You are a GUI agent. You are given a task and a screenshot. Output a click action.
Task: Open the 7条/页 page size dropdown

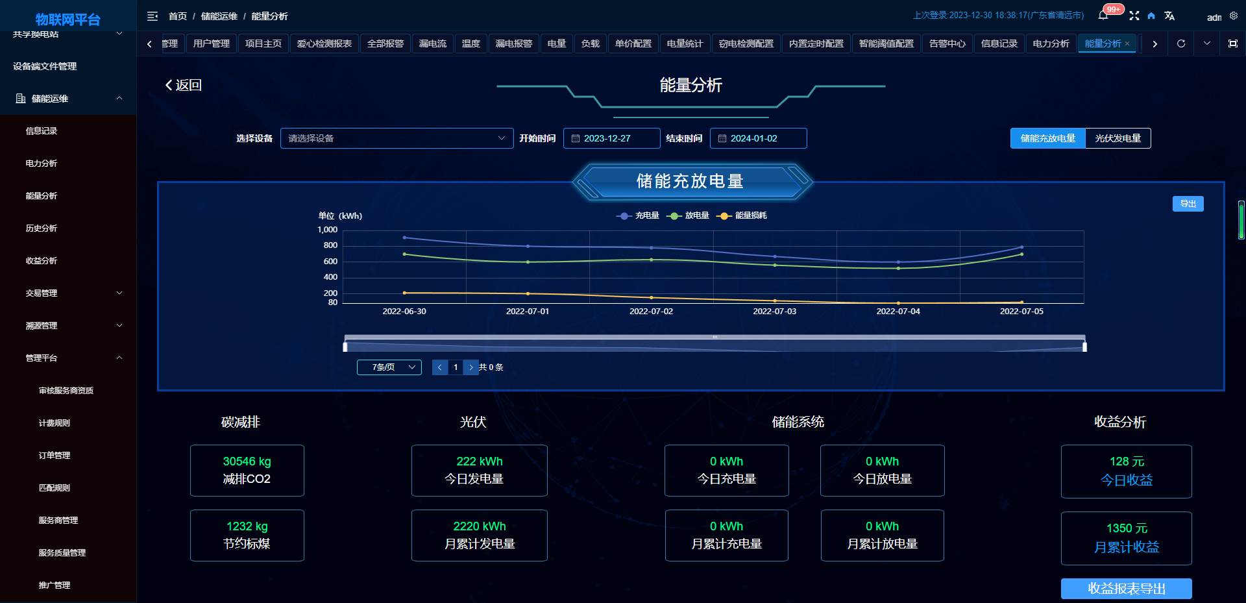pyautogui.click(x=389, y=367)
